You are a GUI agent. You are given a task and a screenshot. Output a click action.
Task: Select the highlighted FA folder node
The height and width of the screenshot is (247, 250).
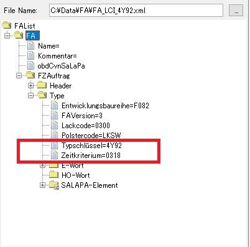click(x=32, y=35)
